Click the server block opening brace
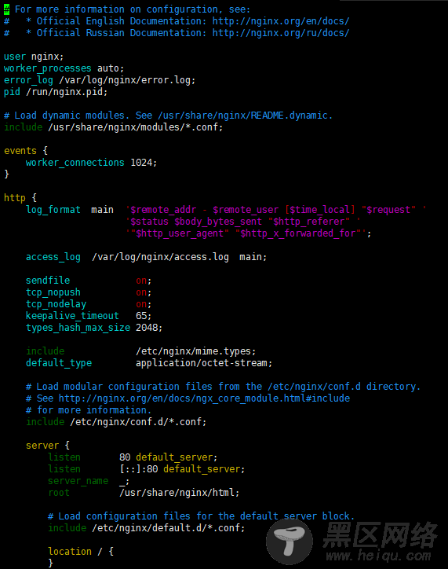Screen dimensions: 448x569 point(67,446)
